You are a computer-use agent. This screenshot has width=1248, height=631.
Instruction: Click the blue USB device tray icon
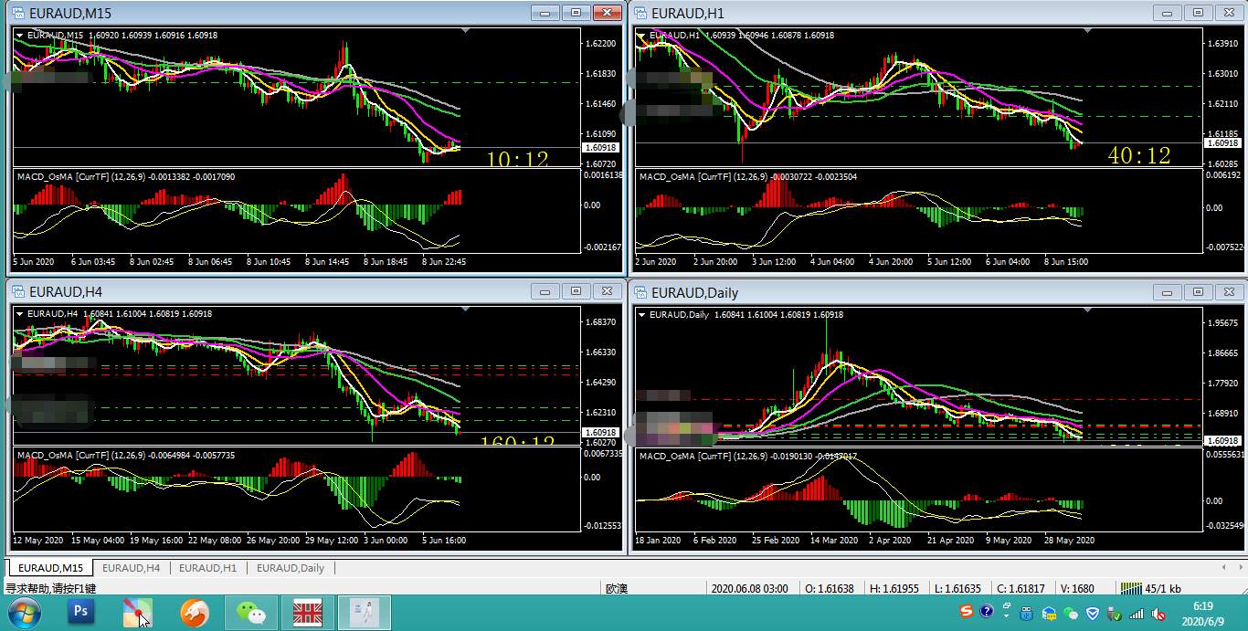[x=1028, y=614]
